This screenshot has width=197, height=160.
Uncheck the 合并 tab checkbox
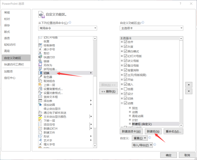(126, 42)
